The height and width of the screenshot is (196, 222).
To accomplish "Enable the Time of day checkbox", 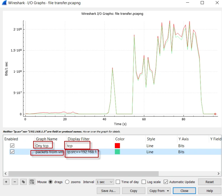I will click(118, 182).
